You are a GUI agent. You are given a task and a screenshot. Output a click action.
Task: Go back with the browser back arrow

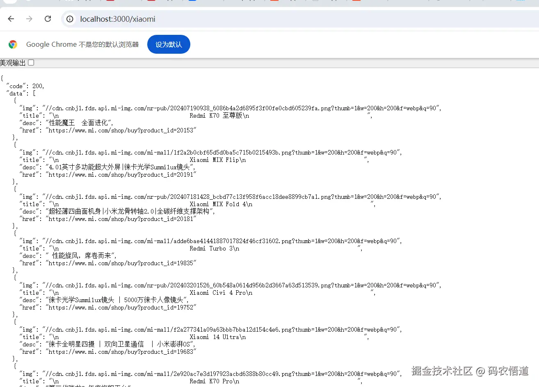coord(11,19)
